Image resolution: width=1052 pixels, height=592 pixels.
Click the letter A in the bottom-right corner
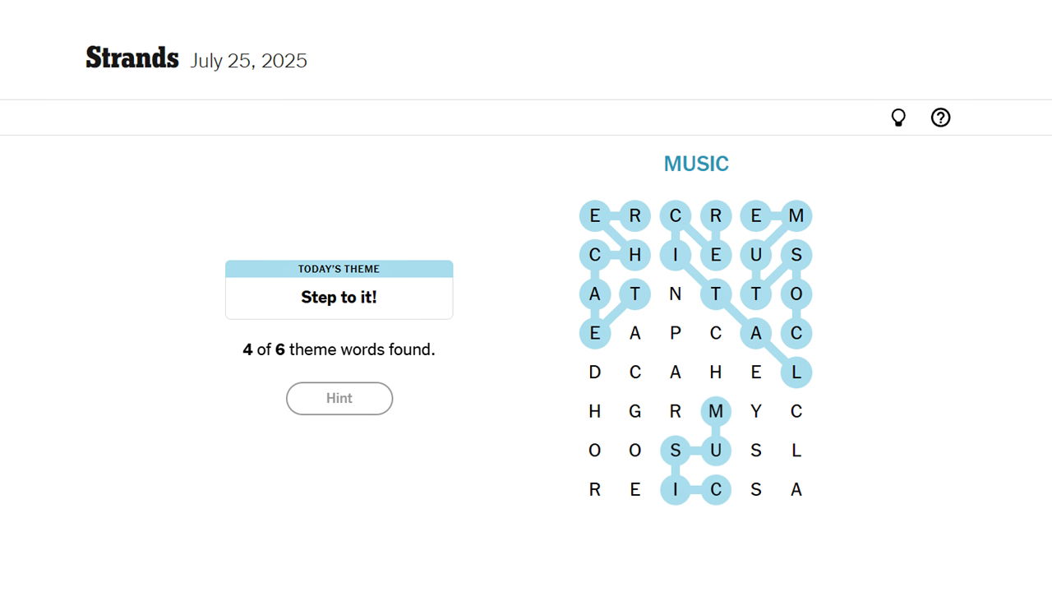point(796,489)
